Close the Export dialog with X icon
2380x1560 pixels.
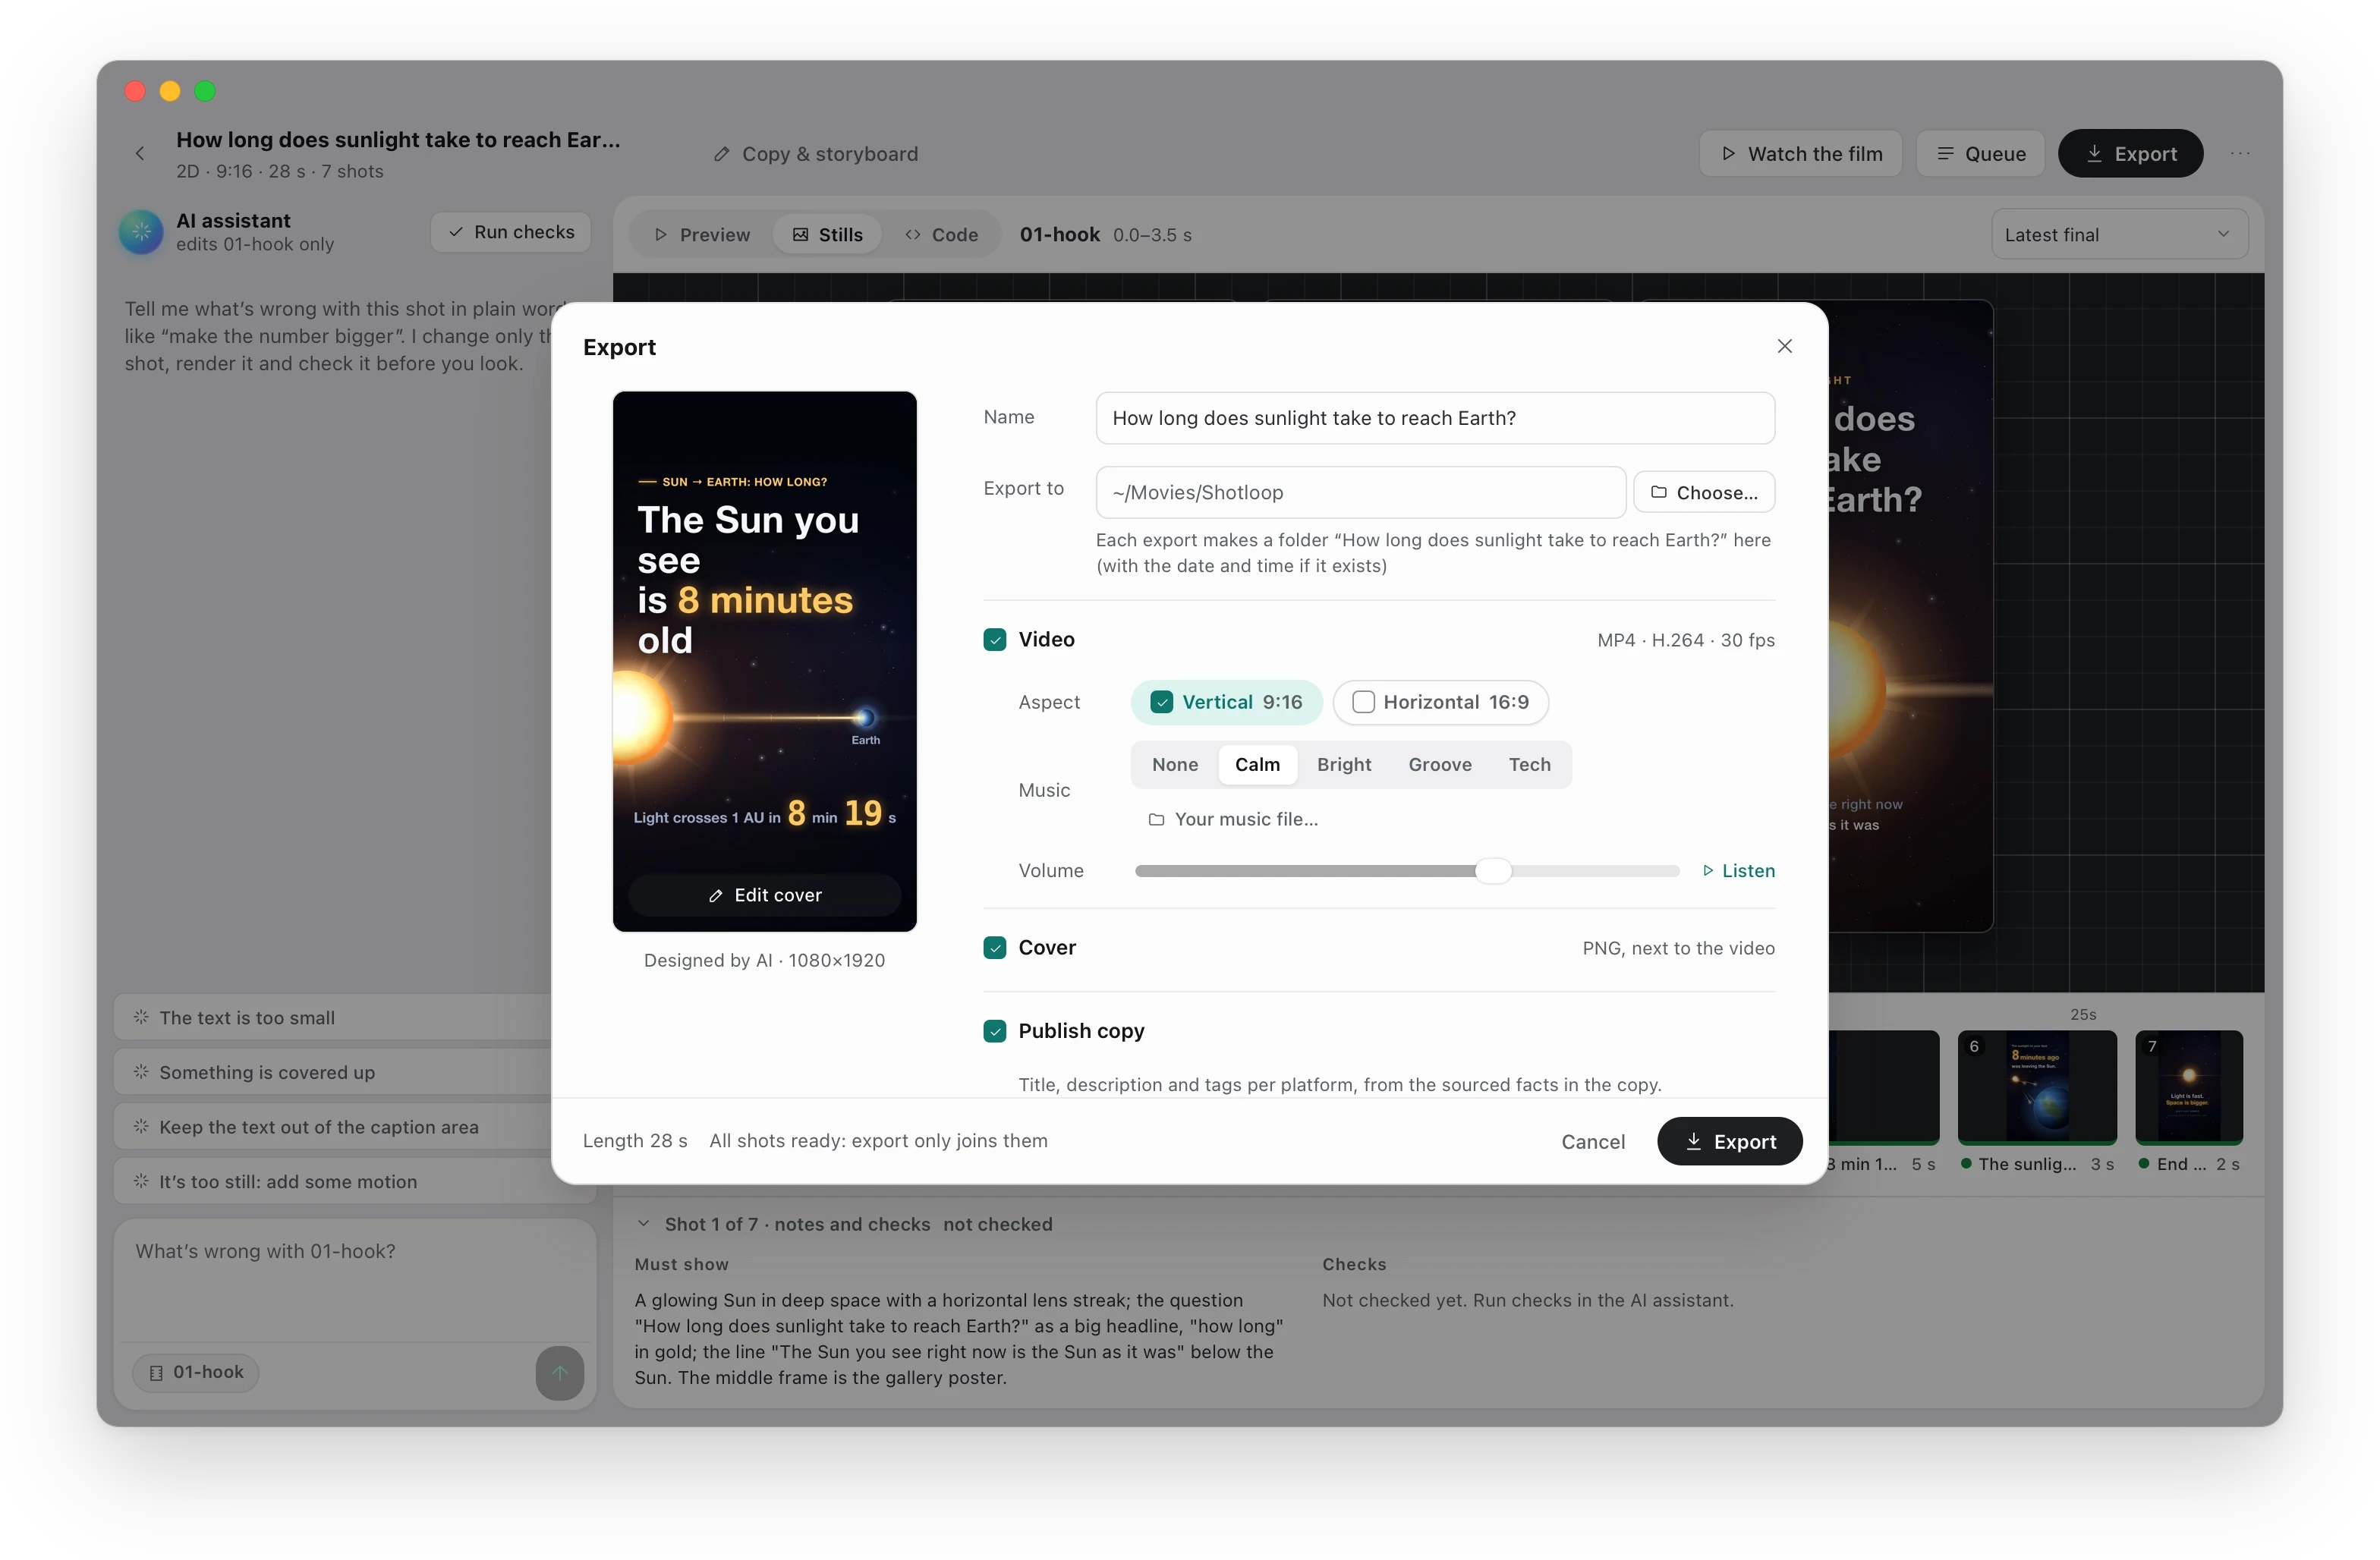1784,346
